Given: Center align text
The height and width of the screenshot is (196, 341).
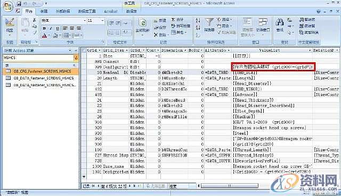Looking at the screenshot, I should 72,28.
